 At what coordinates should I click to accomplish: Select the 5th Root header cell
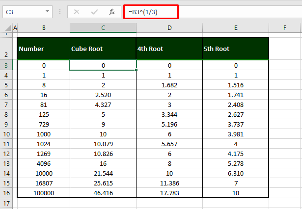pos(236,49)
